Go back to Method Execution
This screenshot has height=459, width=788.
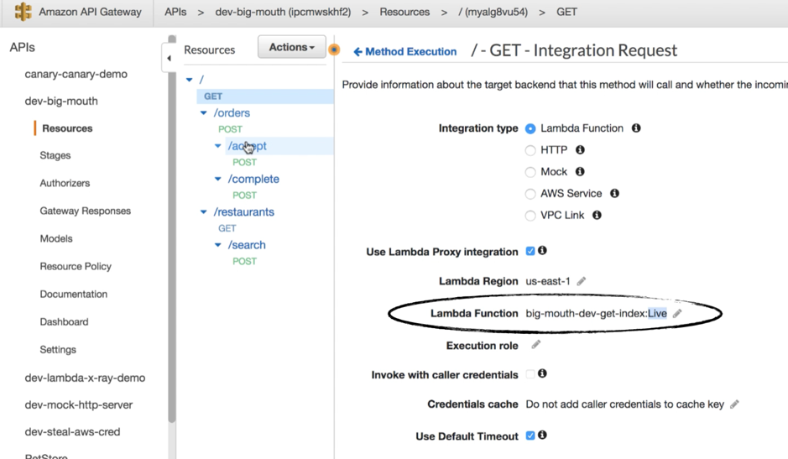[x=405, y=51]
